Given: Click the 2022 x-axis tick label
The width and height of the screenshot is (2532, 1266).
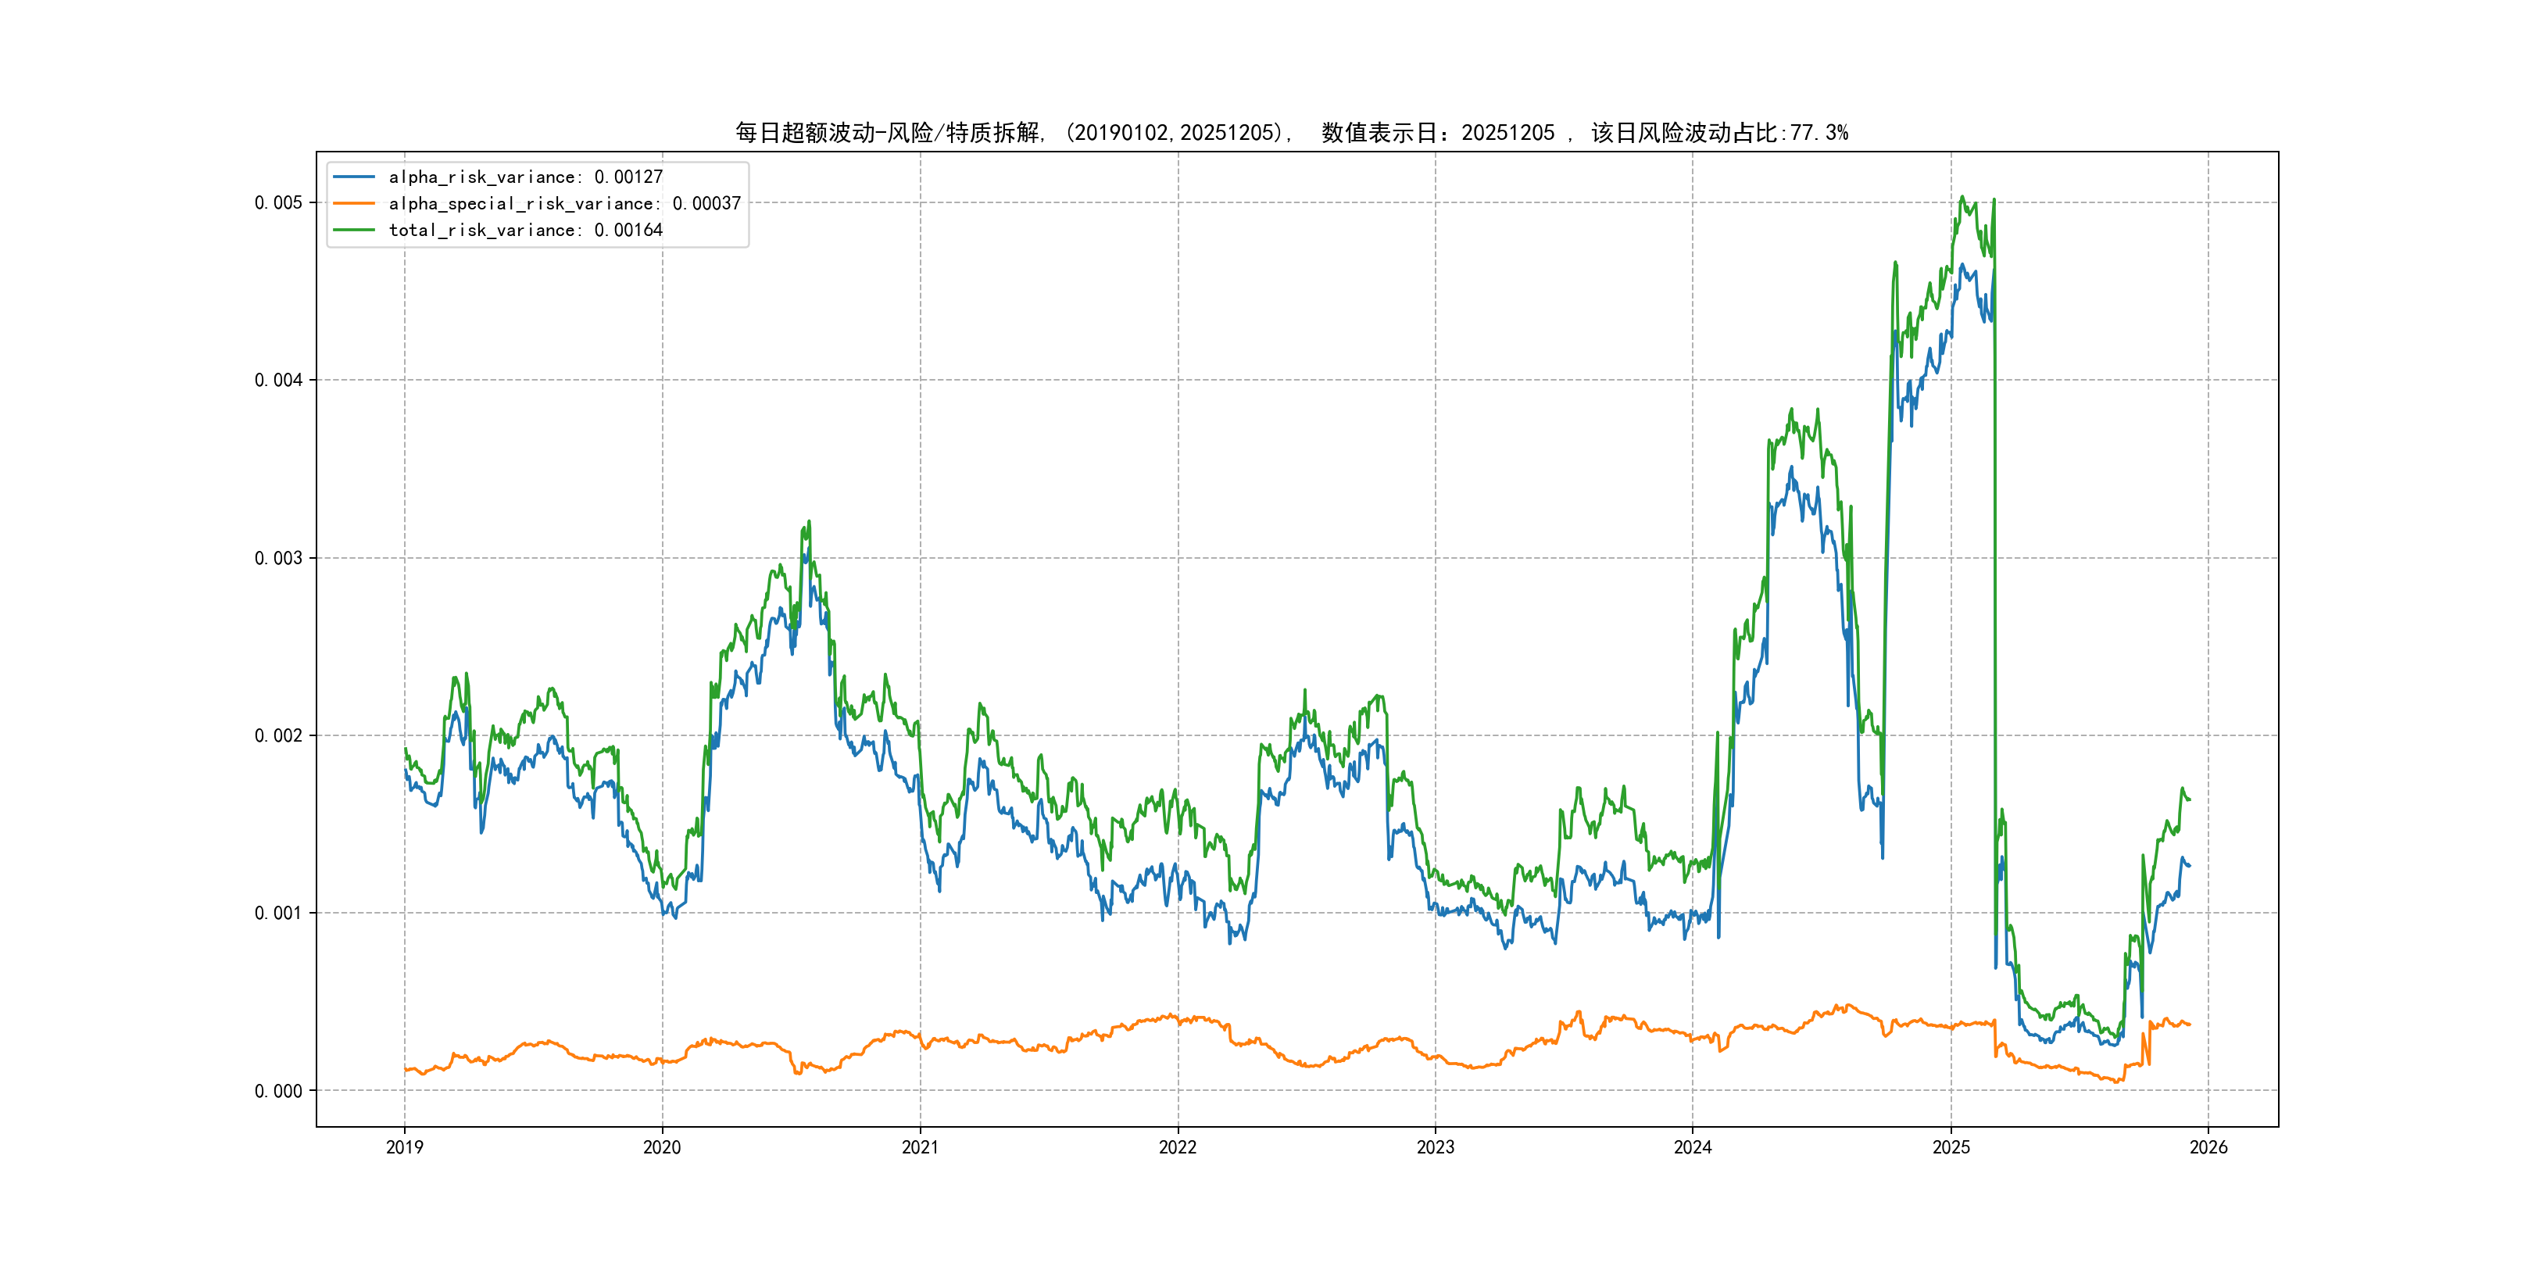Looking at the screenshot, I should click(1178, 1147).
